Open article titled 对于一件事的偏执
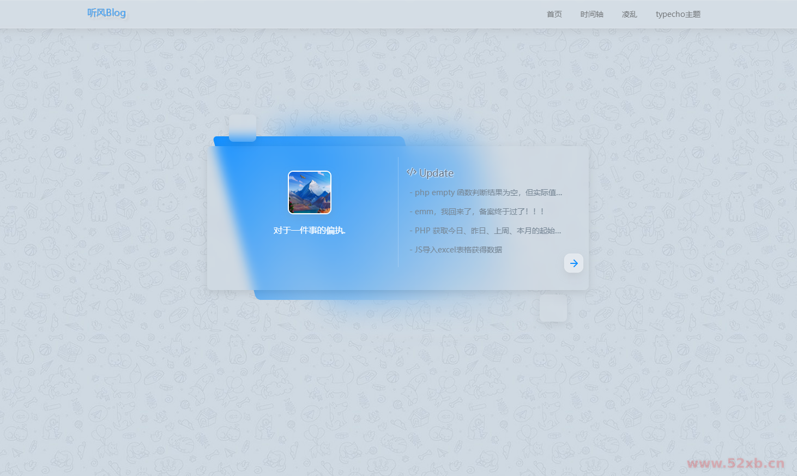Image resolution: width=797 pixels, height=476 pixels. pyautogui.click(x=309, y=230)
